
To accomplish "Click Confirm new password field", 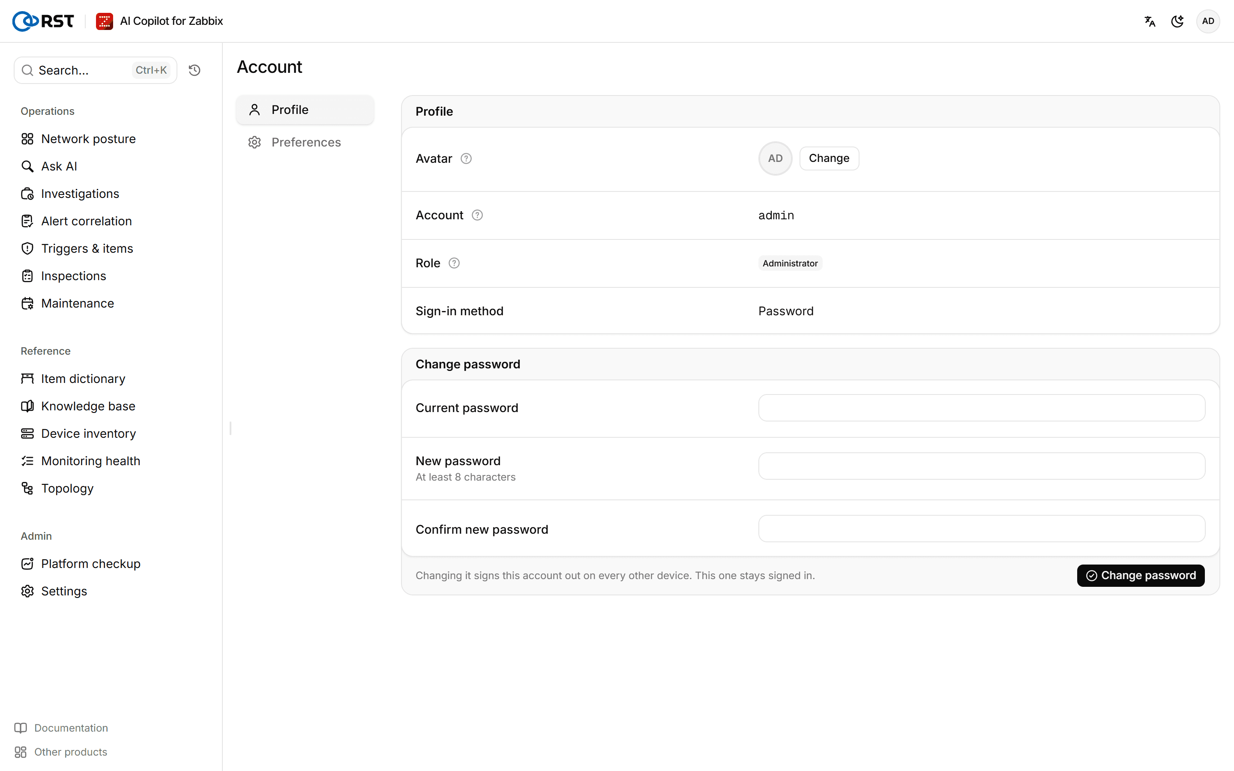I will [982, 528].
